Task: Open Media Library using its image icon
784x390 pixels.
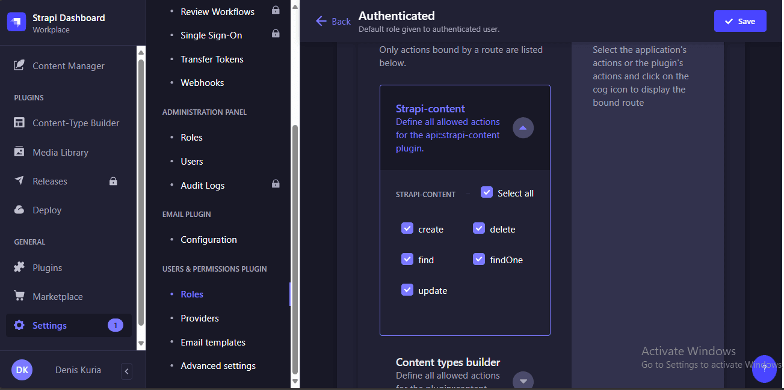Action: [x=19, y=152]
